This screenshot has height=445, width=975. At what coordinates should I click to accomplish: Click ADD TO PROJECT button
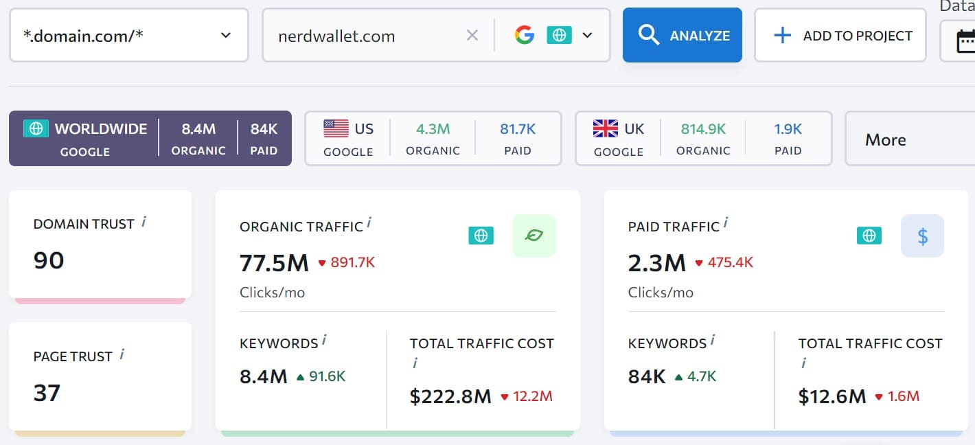840,35
